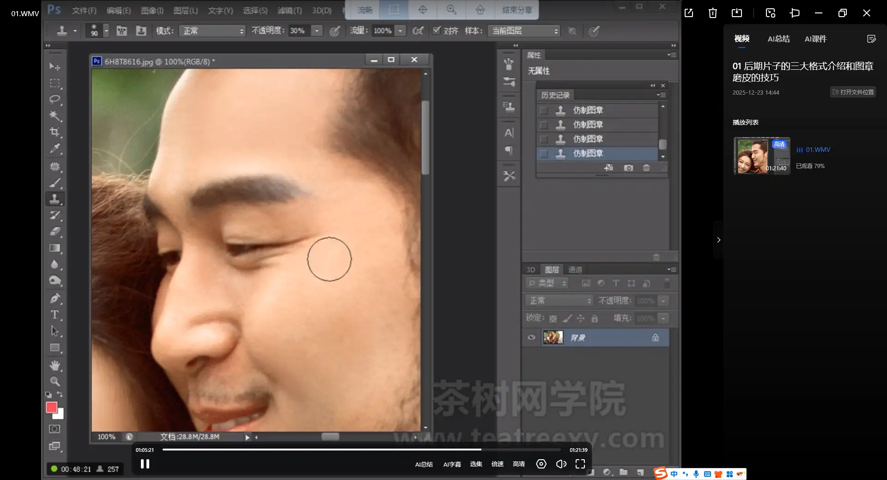Create new snapshot in History panel
This screenshot has width=887, height=480.
pyautogui.click(x=628, y=168)
